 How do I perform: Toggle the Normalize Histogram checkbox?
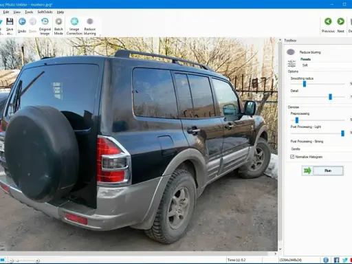click(x=292, y=157)
